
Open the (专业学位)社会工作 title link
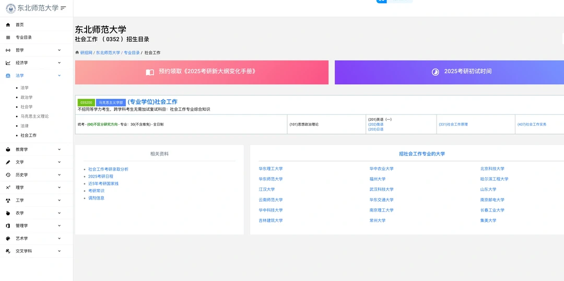152,102
